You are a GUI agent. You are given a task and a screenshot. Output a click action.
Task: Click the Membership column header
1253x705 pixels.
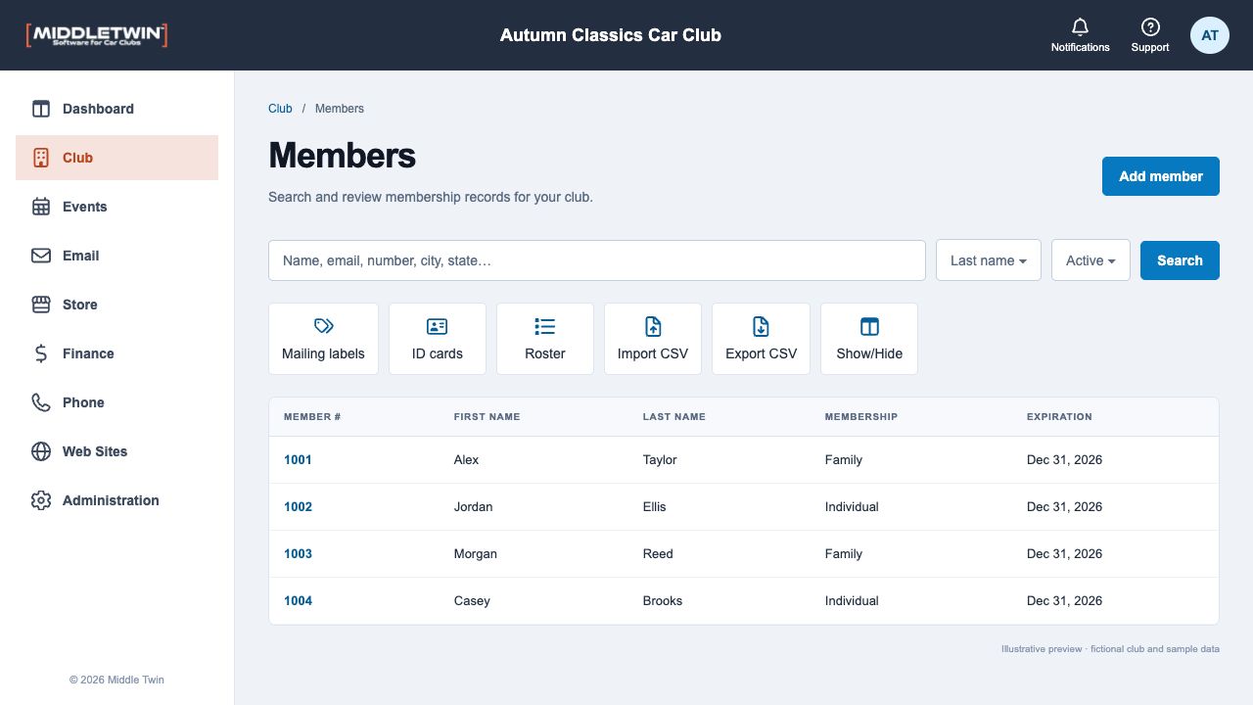861,417
